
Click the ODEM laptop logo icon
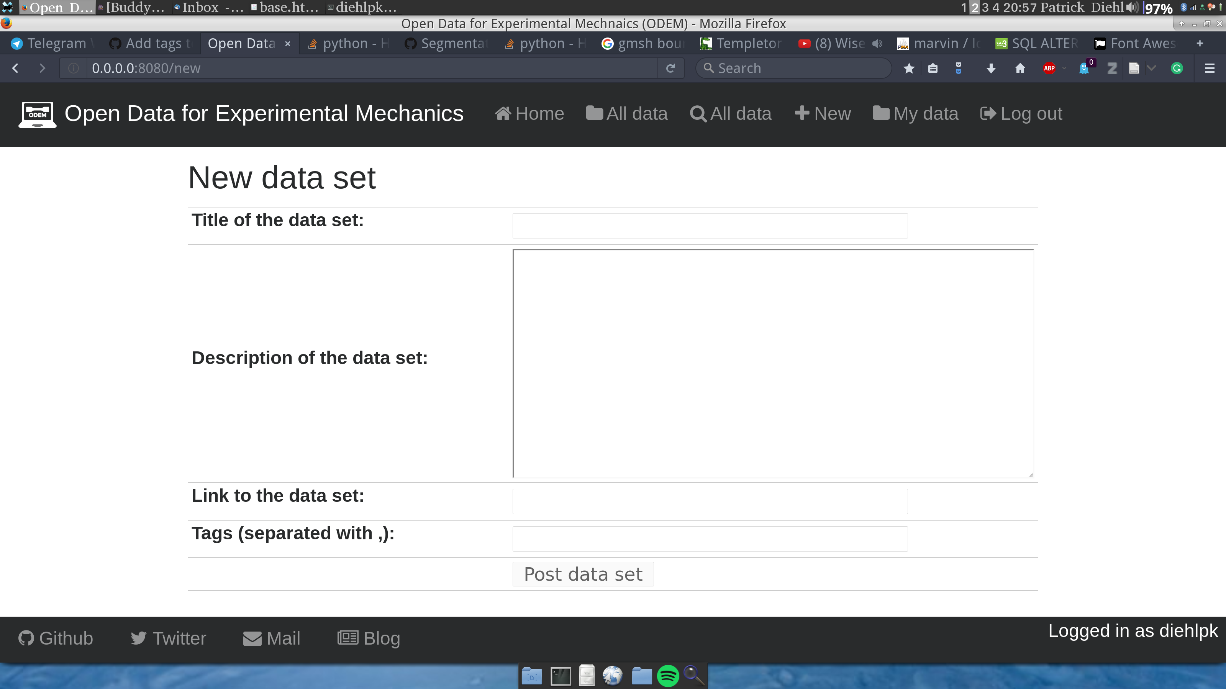tap(37, 114)
